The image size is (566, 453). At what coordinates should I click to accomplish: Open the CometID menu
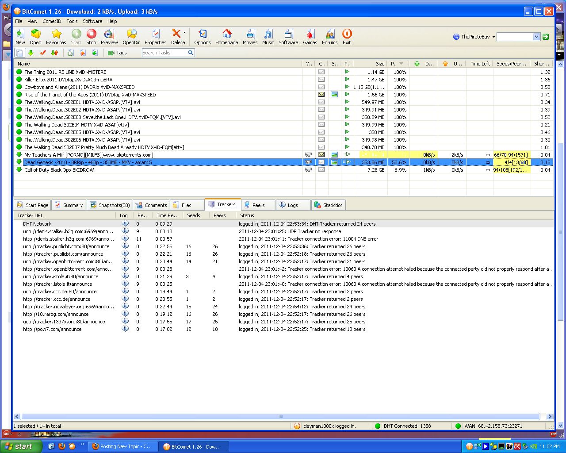point(52,21)
